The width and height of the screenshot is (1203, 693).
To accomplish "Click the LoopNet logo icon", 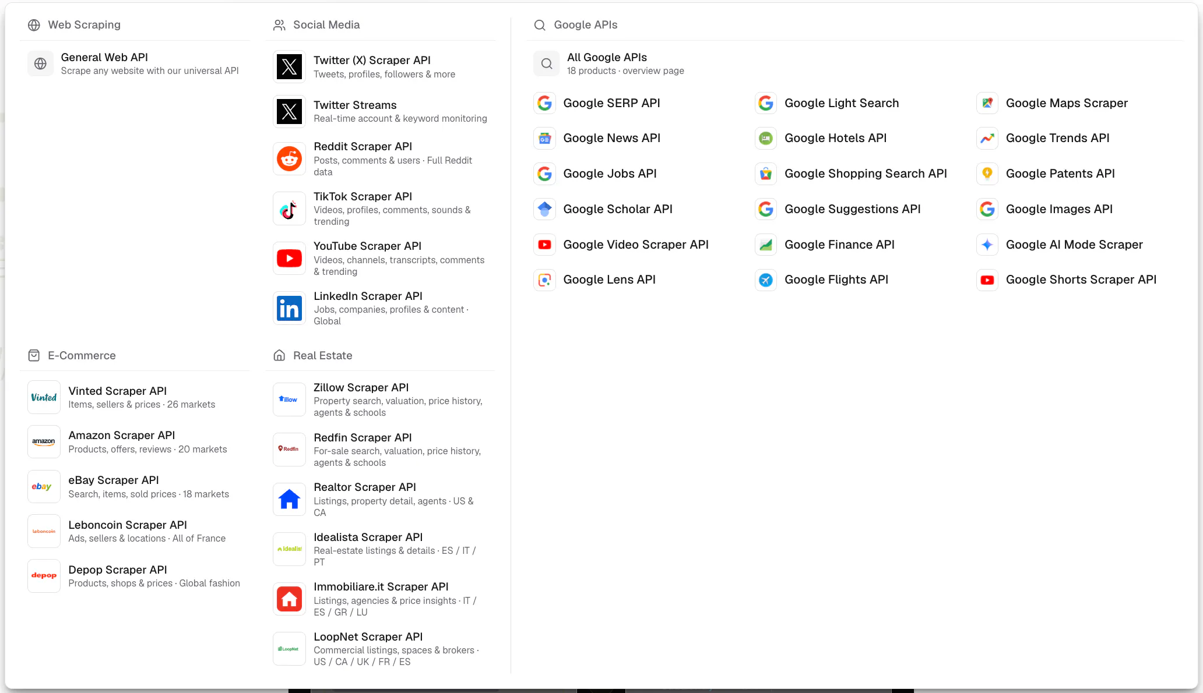I will click(x=289, y=649).
